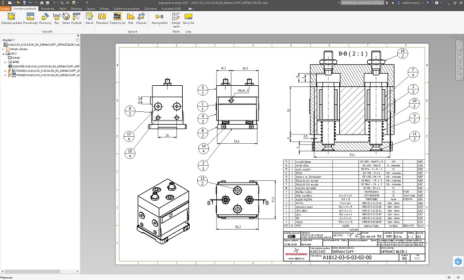This screenshot has height=280, width=464.
Task: Open the Nástroje ribbon tab
Action: click(76, 9)
